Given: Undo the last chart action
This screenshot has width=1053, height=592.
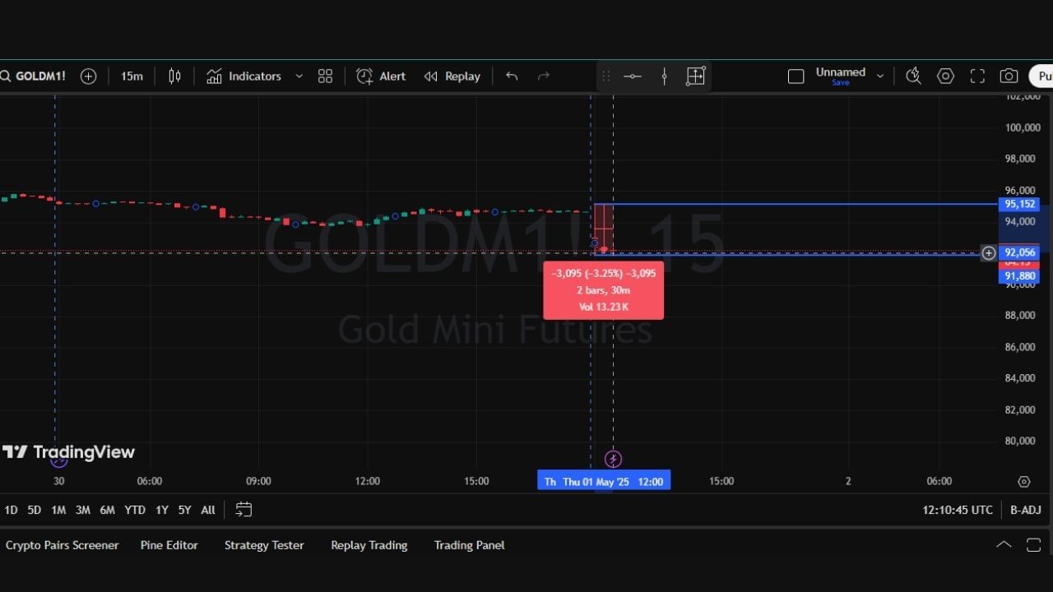Looking at the screenshot, I should (x=512, y=76).
